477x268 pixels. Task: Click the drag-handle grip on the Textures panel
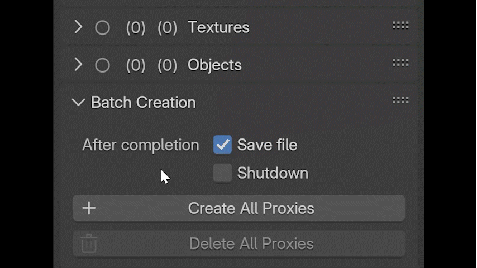400,26
